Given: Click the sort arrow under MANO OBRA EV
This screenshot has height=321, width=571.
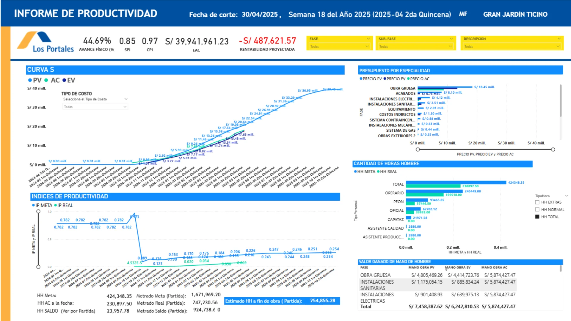Looking at the screenshot, I should pyautogui.click(x=446, y=270).
